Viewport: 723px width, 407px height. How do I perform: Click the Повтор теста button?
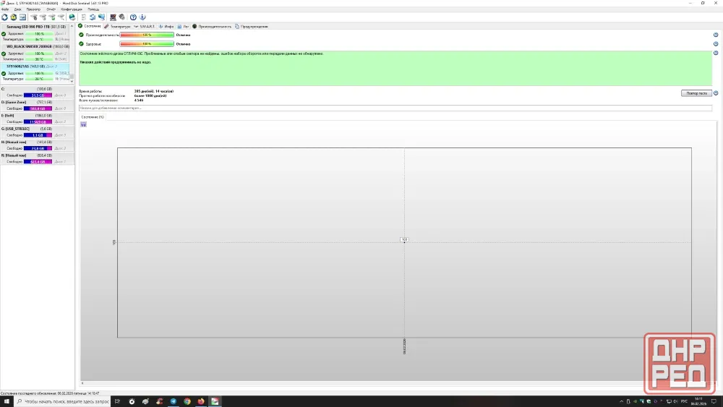696,93
